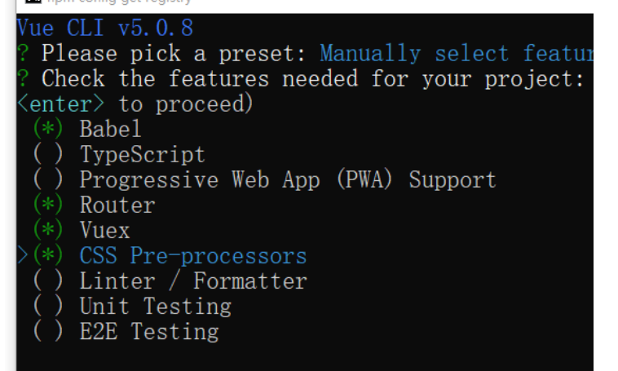Image resolution: width=618 pixels, height=371 pixels.
Task: Check the E2E Testing option
Action: [x=48, y=331]
